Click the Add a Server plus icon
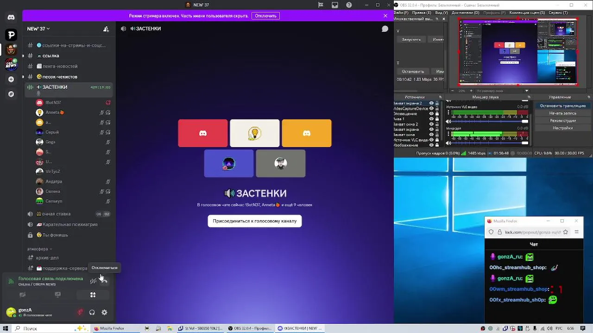This screenshot has width=593, height=333. coord(11,79)
